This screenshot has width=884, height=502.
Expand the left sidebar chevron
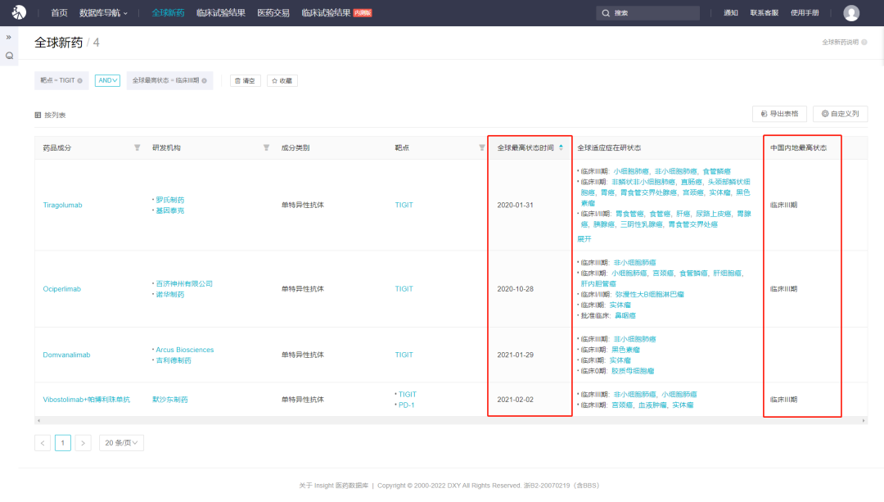[x=8, y=37]
